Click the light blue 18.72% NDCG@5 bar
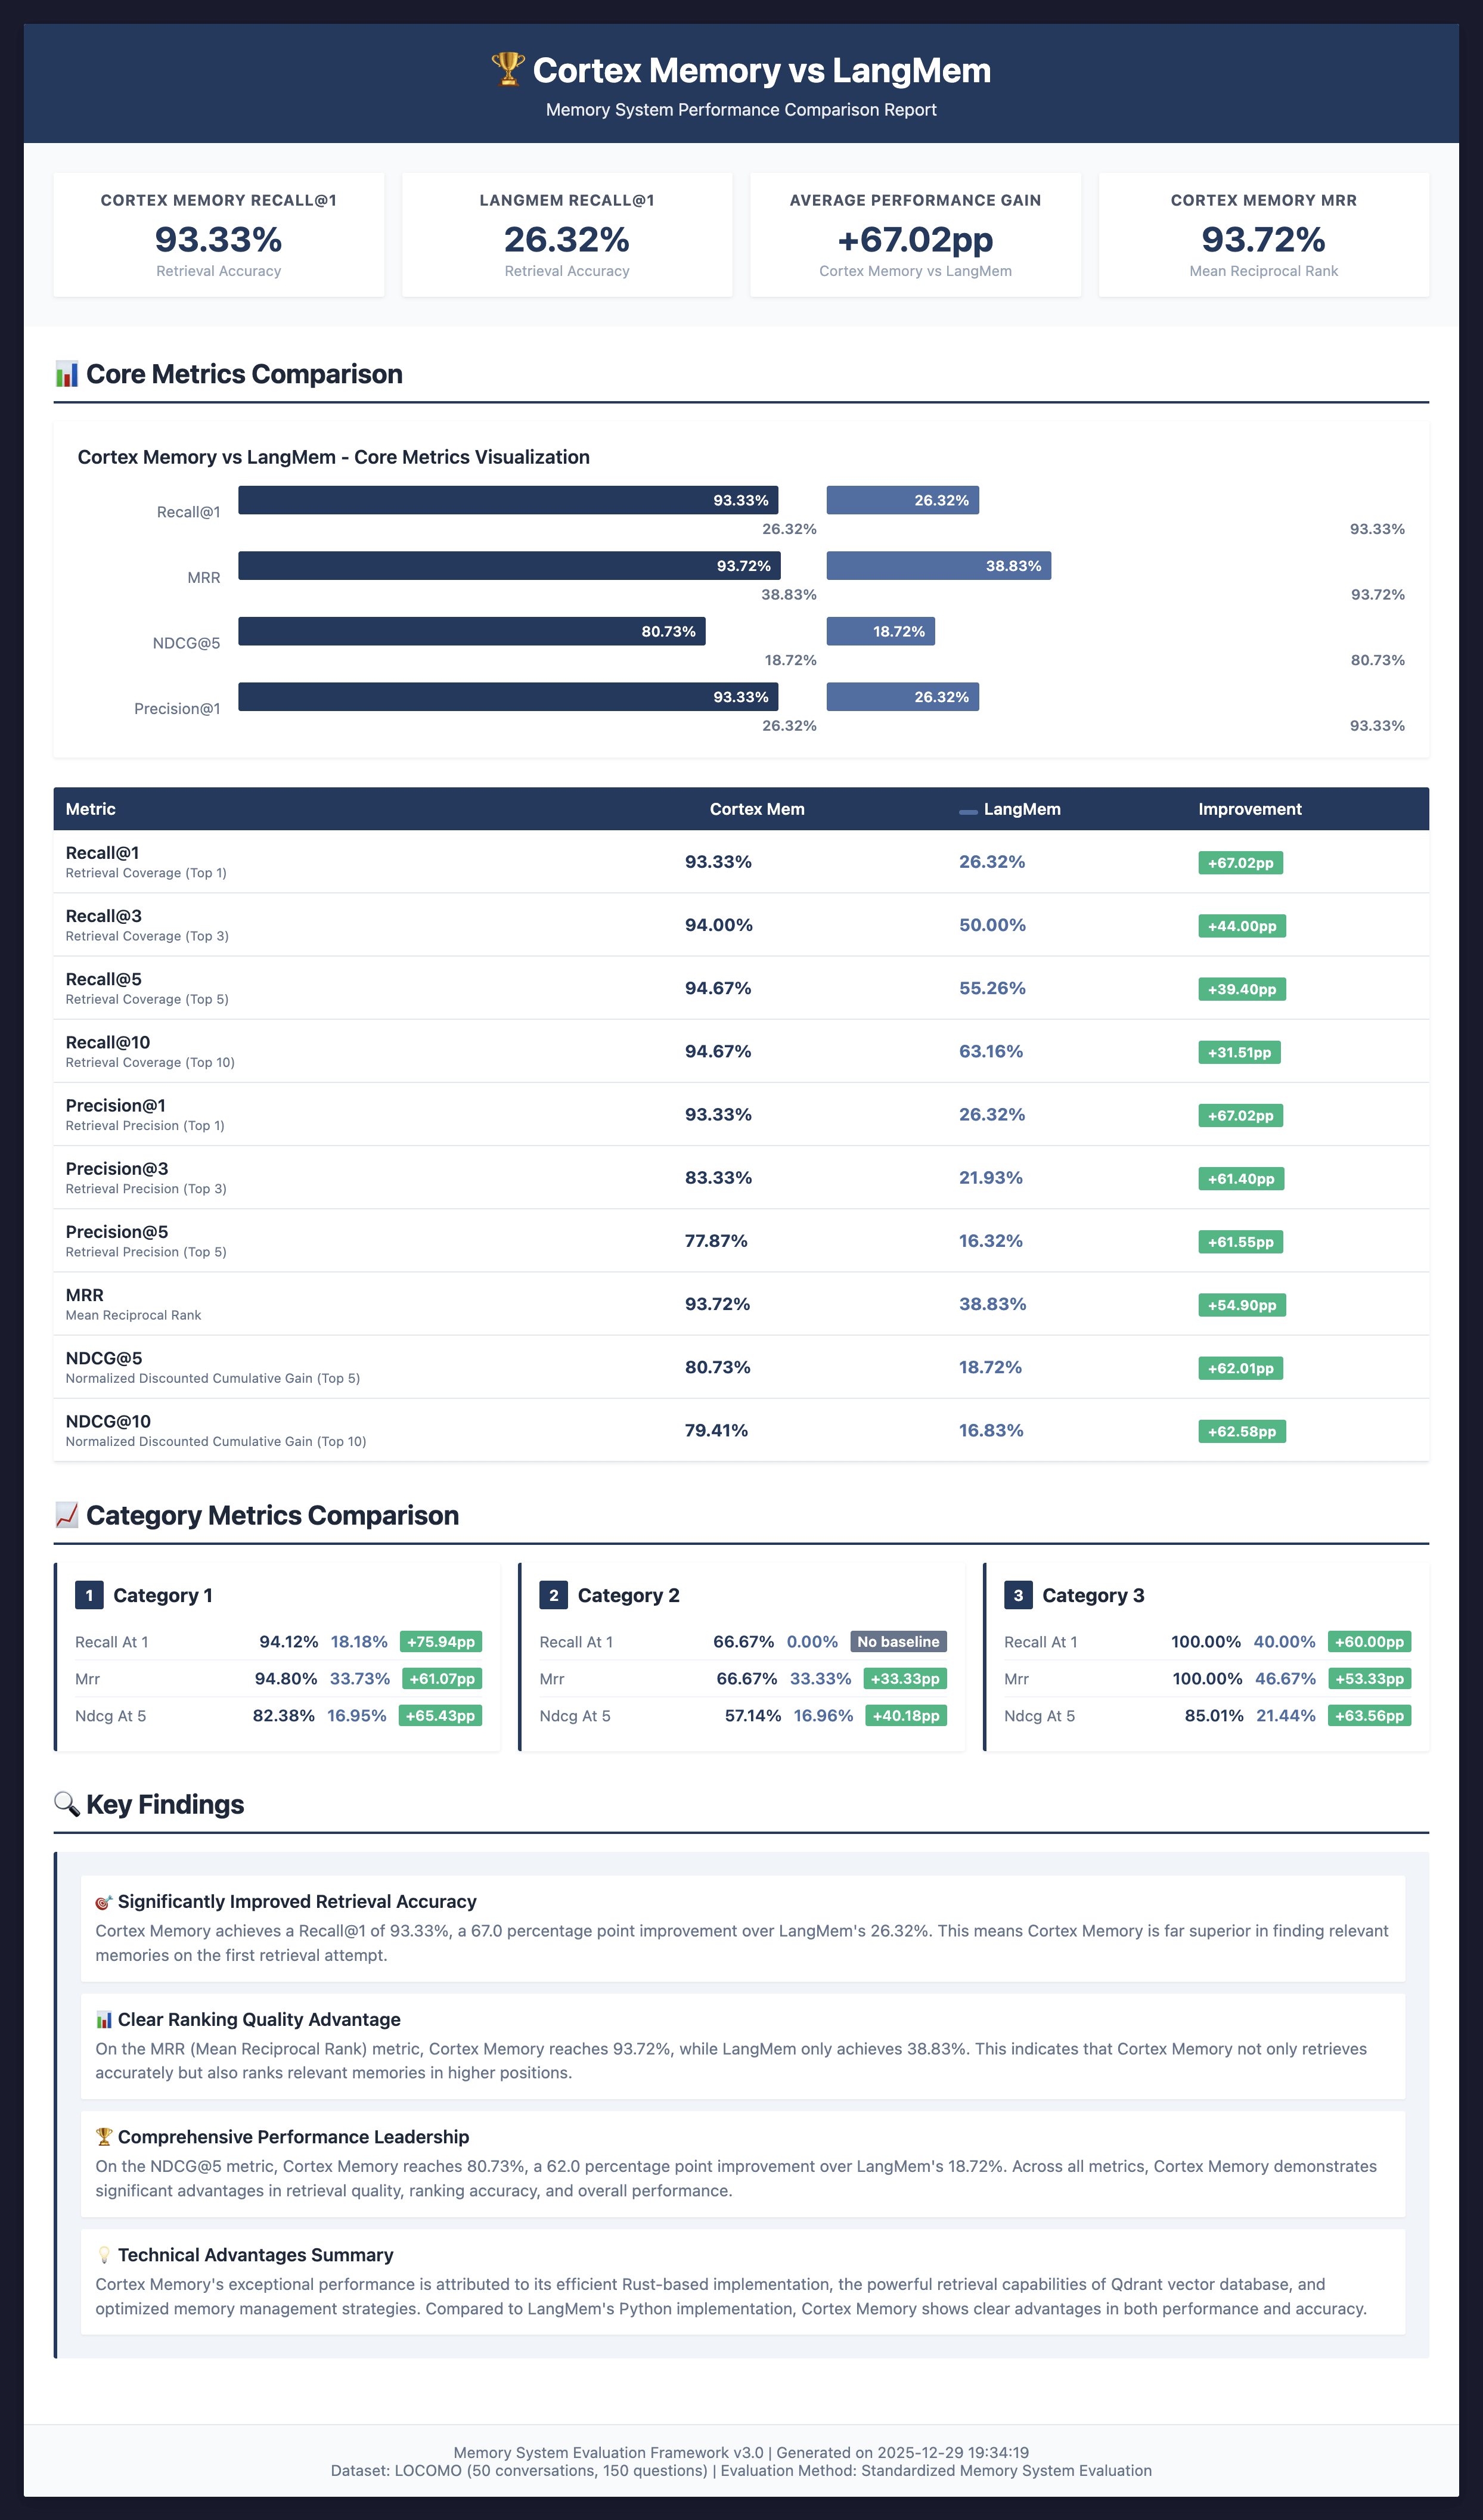This screenshot has height=2520, width=1483. pyautogui.click(x=880, y=631)
